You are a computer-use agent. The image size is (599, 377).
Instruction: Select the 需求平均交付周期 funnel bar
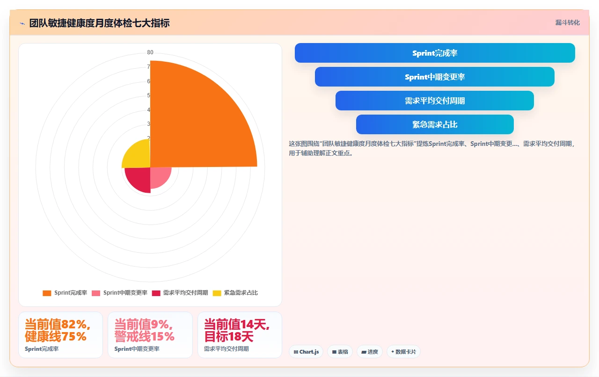pos(435,101)
